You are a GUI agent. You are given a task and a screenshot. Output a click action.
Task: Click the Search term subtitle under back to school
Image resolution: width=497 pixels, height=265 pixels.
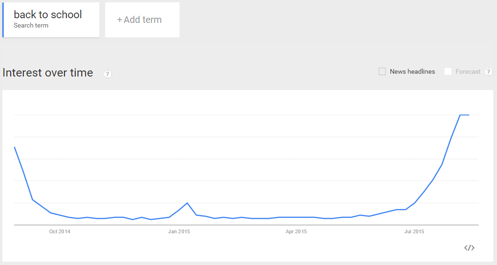tap(31, 26)
